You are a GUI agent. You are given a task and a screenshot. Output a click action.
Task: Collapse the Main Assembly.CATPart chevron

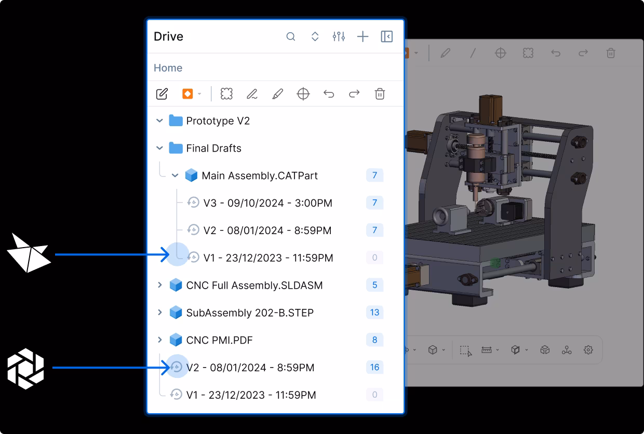pyautogui.click(x=176, y=176)
